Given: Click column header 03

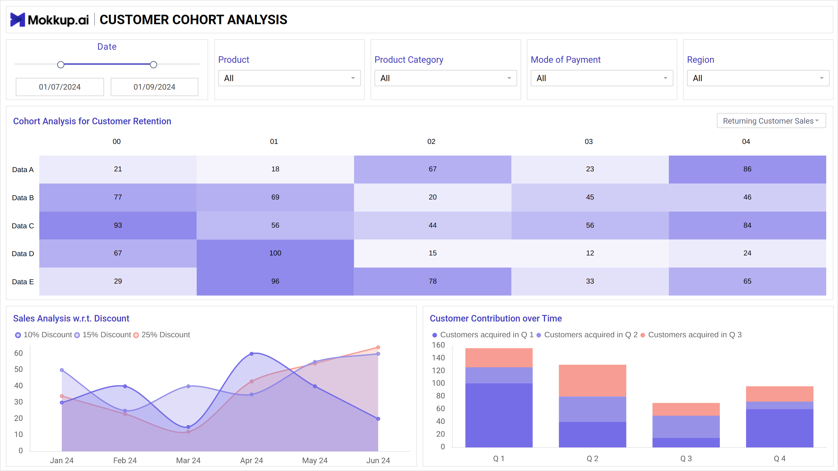Looking at the screenshot, I should 589,141.
